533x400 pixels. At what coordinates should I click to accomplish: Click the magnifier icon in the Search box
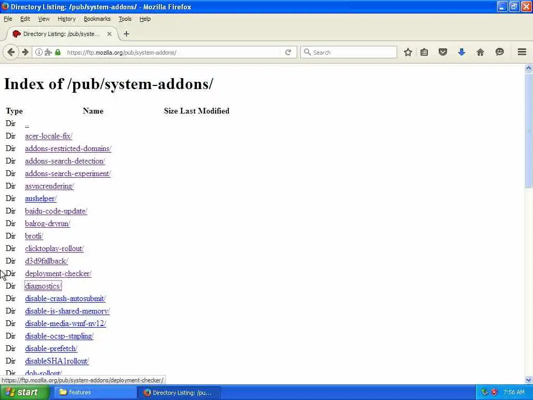307,52
